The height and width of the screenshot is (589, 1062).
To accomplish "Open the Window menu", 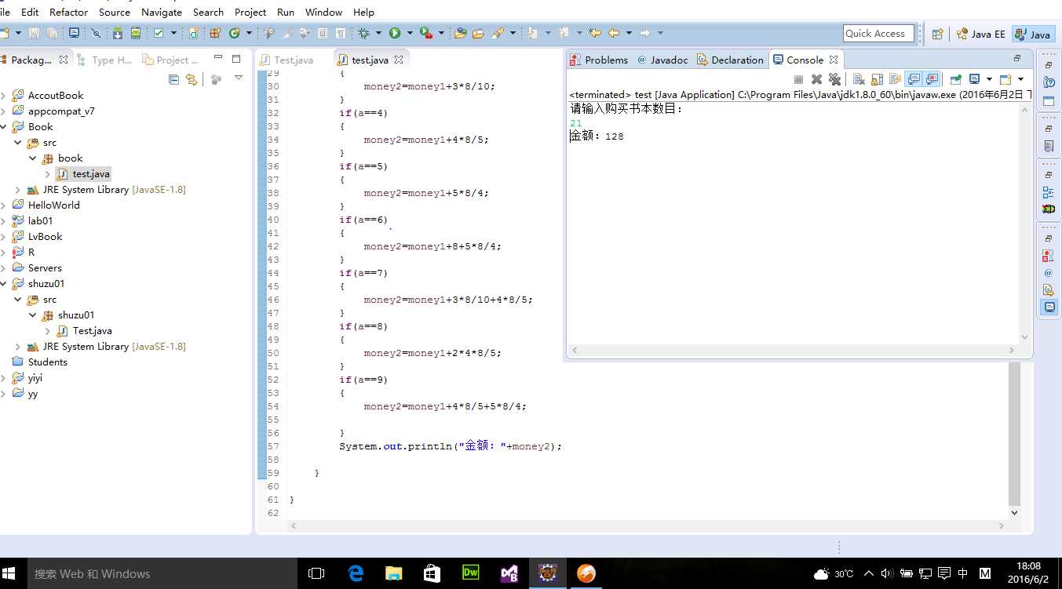I will click(x=323, y=12).
